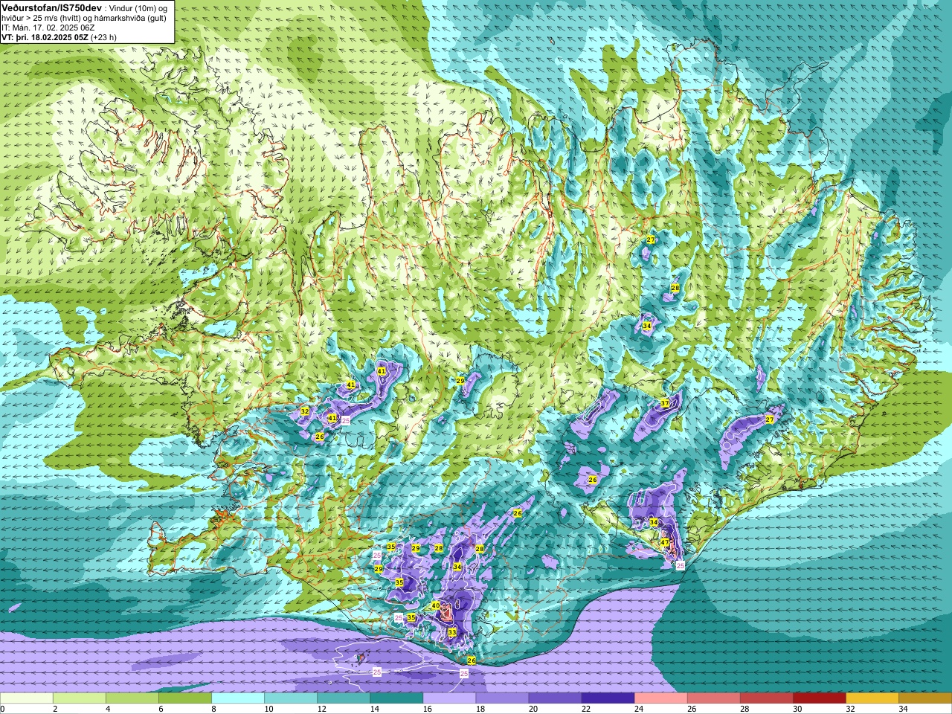This screenshot has width=952, height=714.
Task: Pick the 32–34 m/s yellow legend swatch
Action: click(872, 698)
